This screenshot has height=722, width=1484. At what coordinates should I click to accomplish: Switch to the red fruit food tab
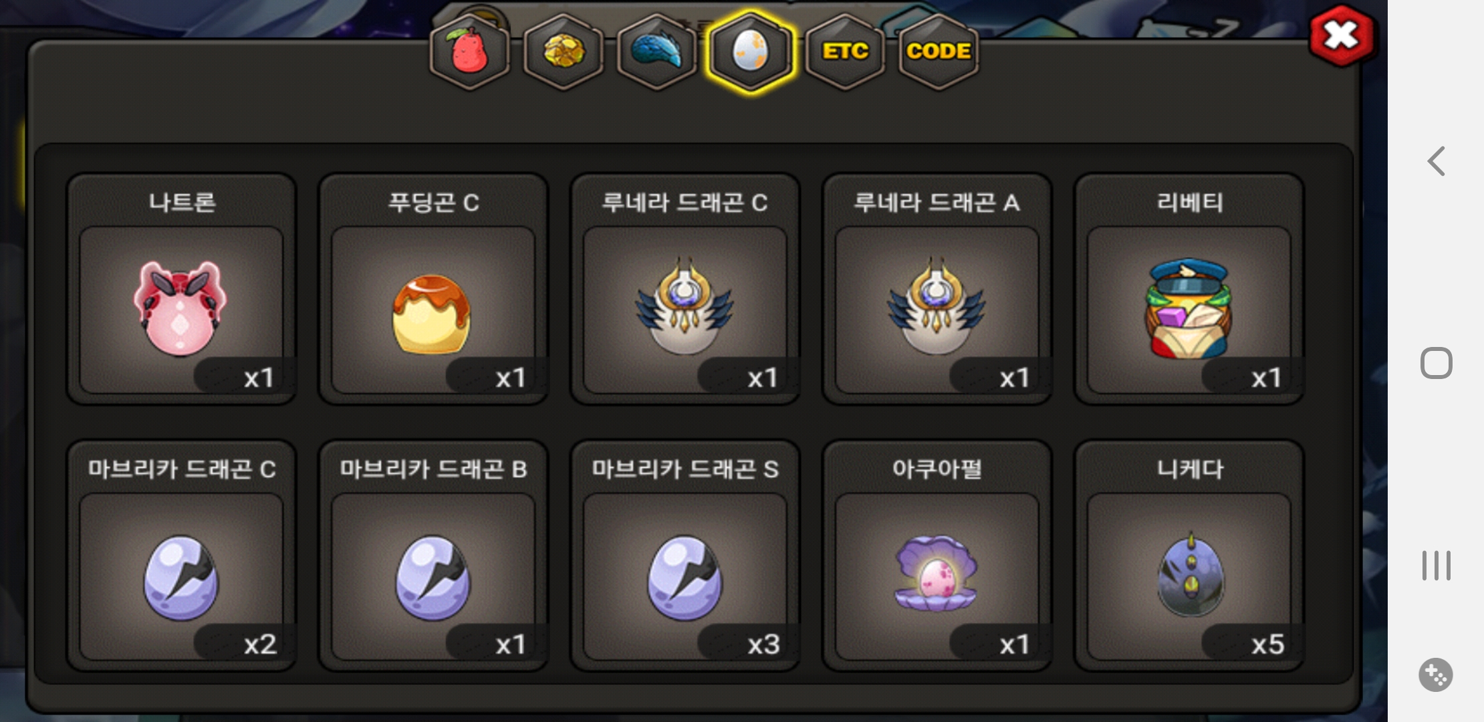(x=470, y=52)
